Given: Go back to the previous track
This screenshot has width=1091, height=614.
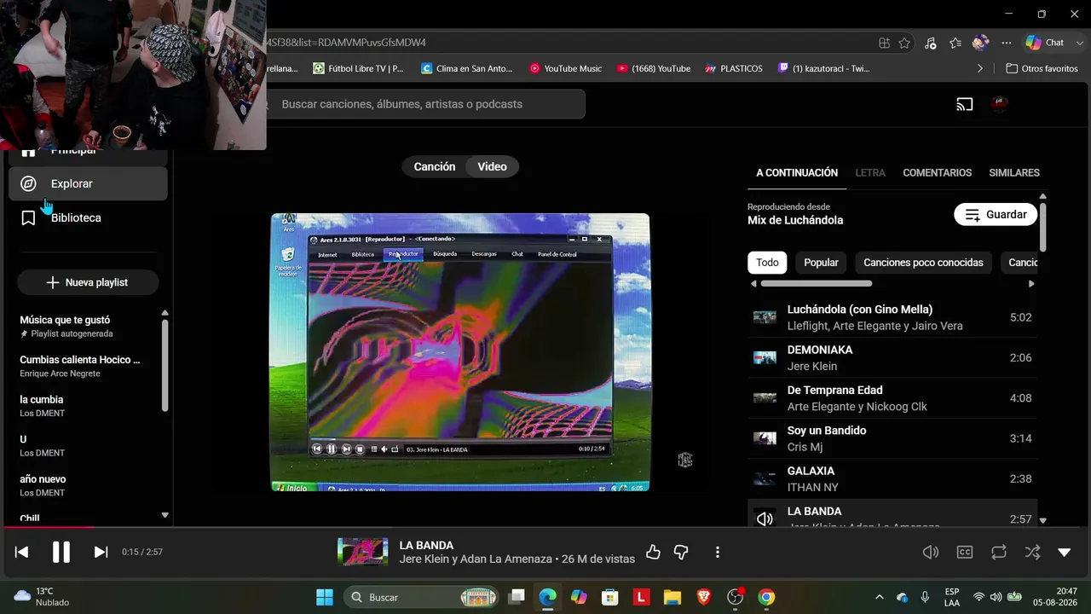Looking at the screenshot, I should point(22,552).
